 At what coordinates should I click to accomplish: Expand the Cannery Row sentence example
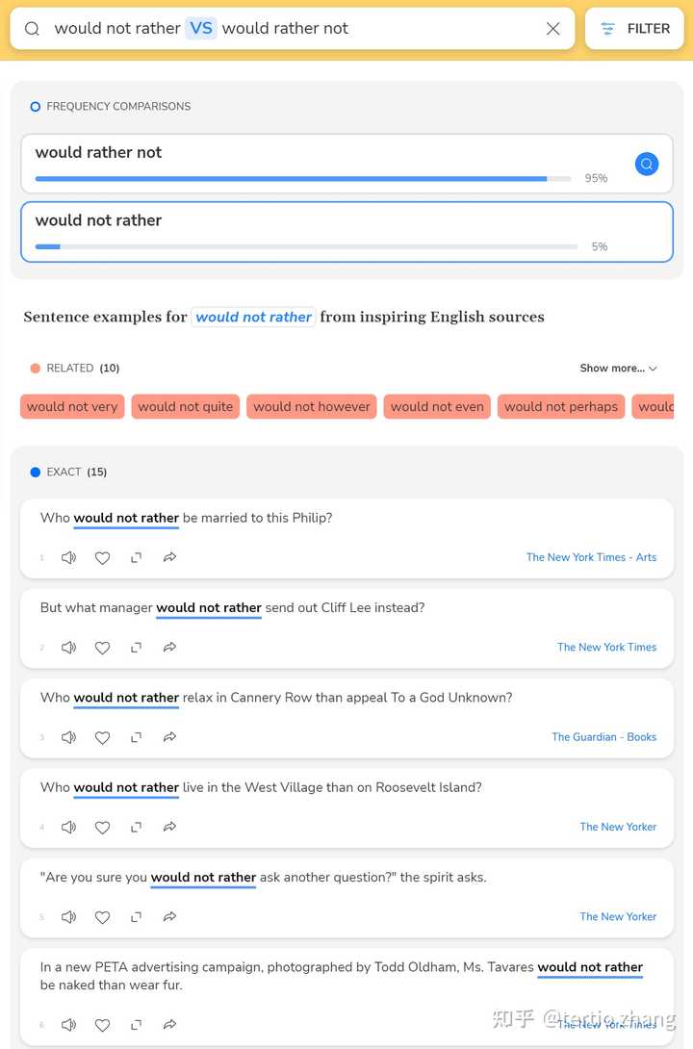136,737
